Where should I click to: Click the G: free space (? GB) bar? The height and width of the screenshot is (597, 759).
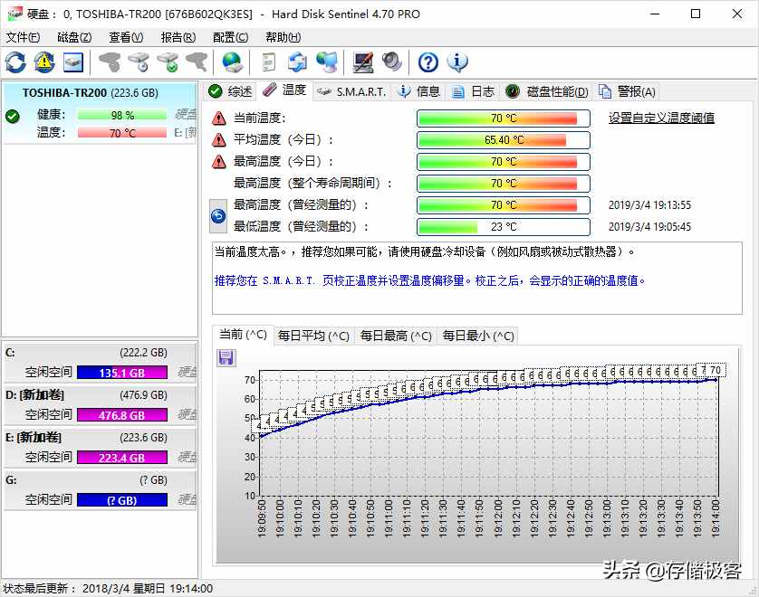tap(122, 500)
